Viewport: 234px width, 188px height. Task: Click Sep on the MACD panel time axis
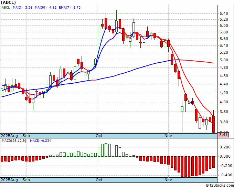(x=26, y=180)
